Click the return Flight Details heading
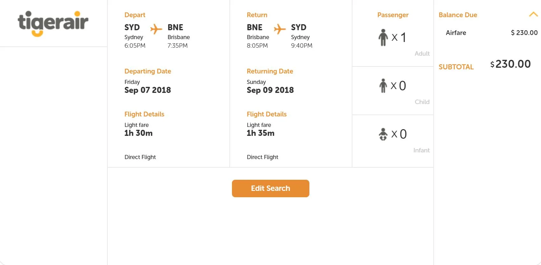Image resolution: width=541 pixels, height=265 pixels. [x=267, y=114]
